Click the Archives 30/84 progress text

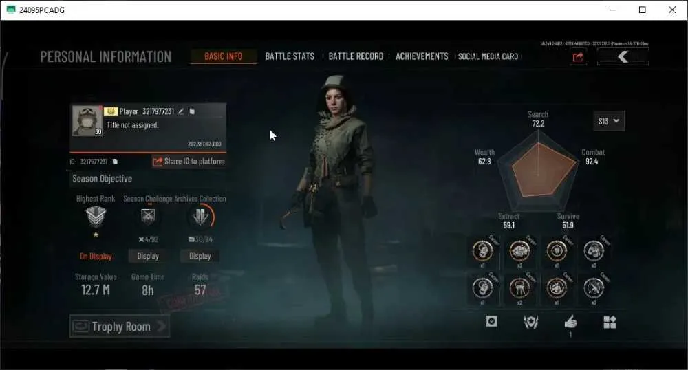(x=200, y=239)
